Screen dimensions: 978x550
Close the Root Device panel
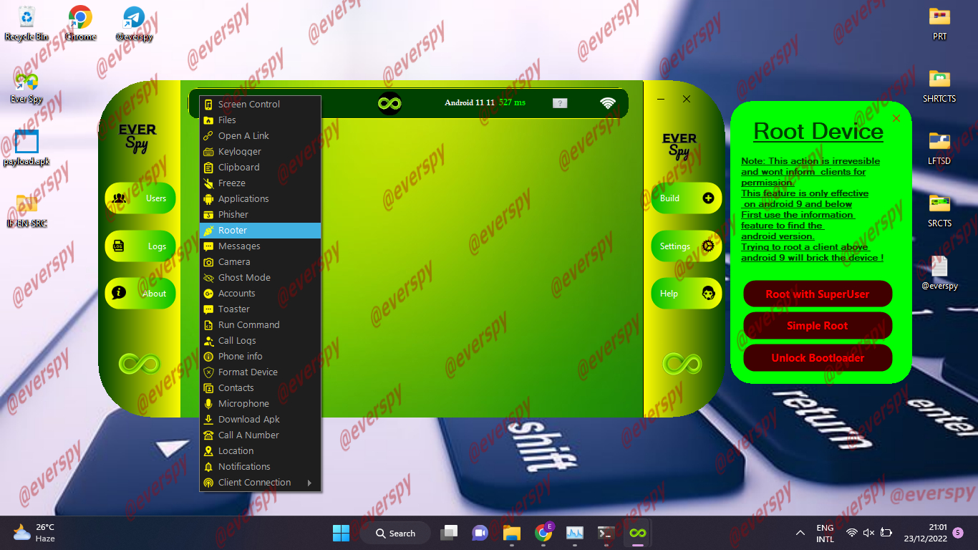click(896, 118)
